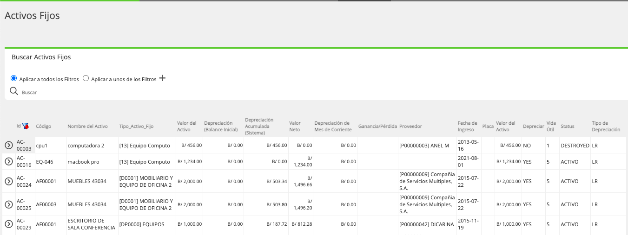
Task: Click the Tipo de Depreciación column header
Action: coord(606,126)
